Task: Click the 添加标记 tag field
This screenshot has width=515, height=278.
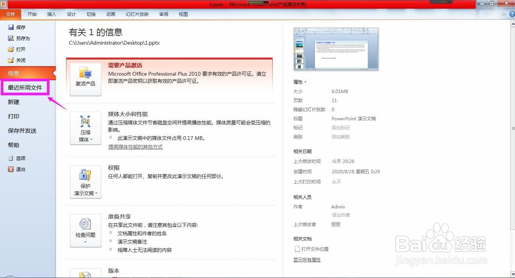Action: click(341, 128)
